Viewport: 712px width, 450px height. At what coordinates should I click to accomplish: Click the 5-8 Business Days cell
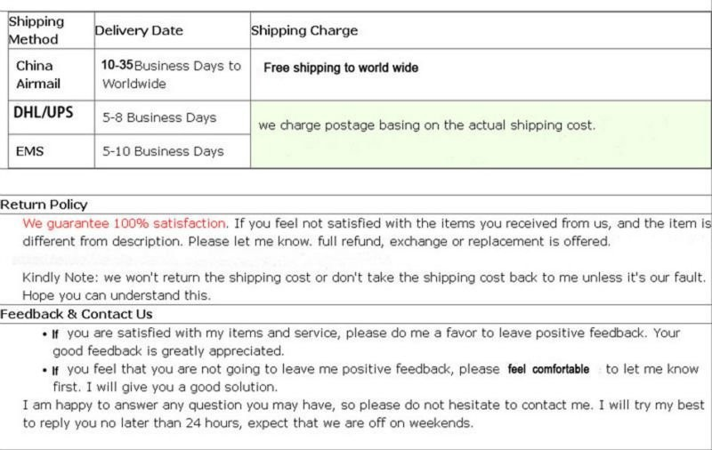(x=172, y=117)
